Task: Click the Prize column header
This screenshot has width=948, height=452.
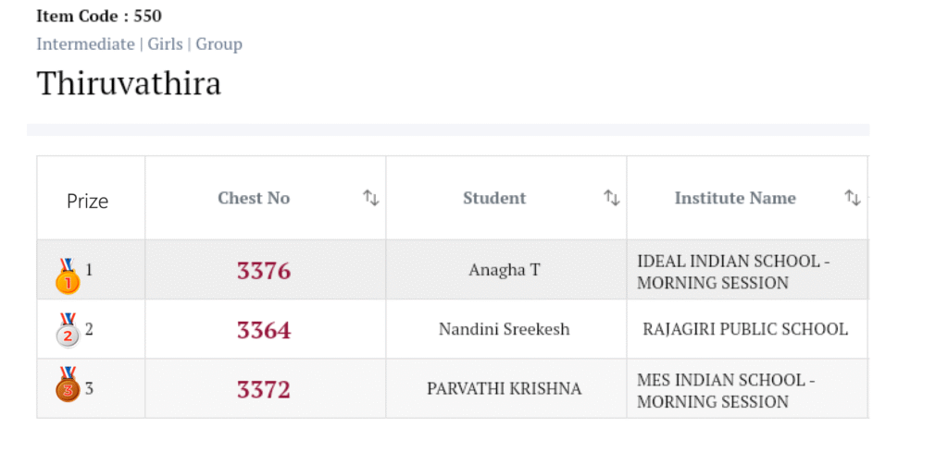Action: pyautogui.click(x=88, y=201)
